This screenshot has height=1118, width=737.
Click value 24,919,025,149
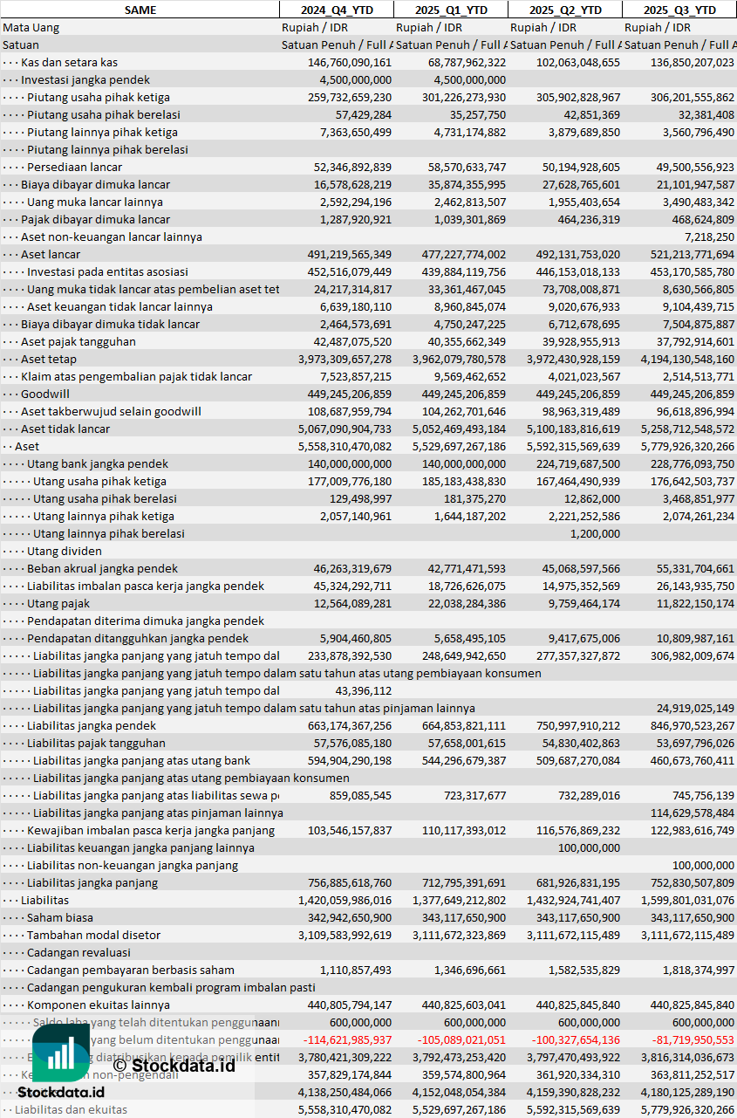point(696,708)
